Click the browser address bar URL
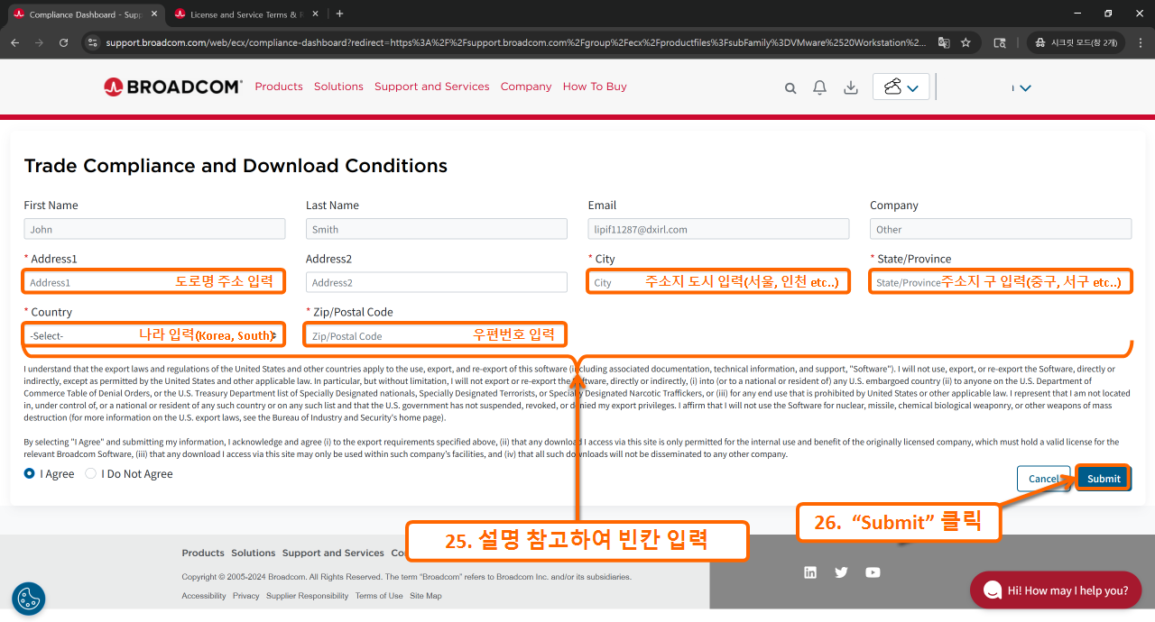The height and width of the screenshot is (622, 1155). (516, 42)
